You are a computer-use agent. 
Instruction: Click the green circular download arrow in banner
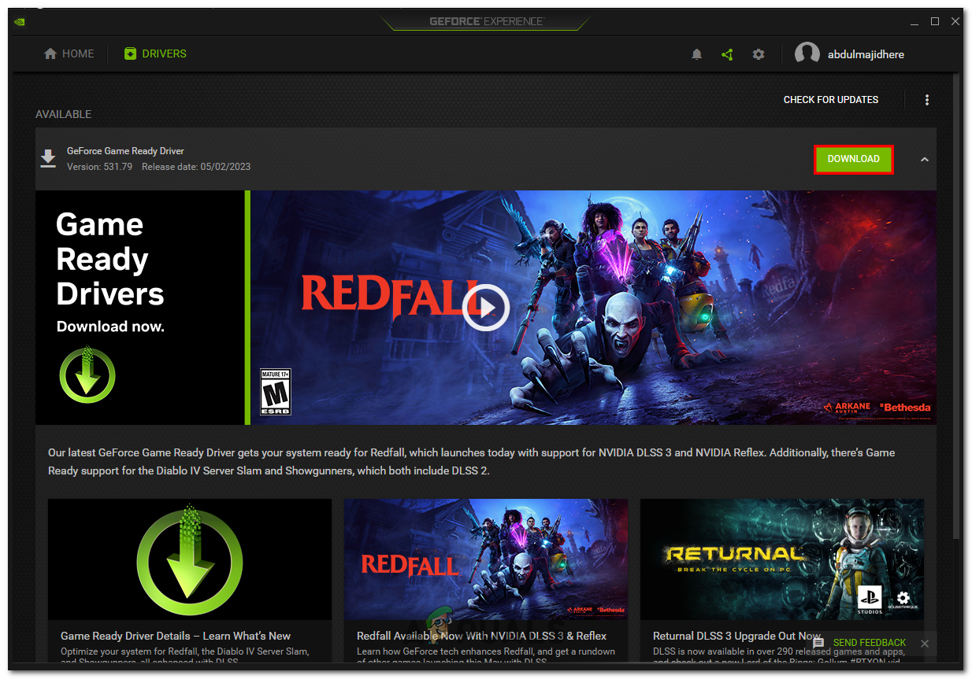point(87,375)
